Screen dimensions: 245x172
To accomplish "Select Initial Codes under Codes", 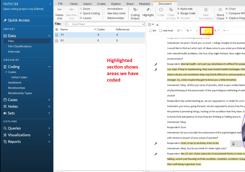I will click(x=19, y=77).
